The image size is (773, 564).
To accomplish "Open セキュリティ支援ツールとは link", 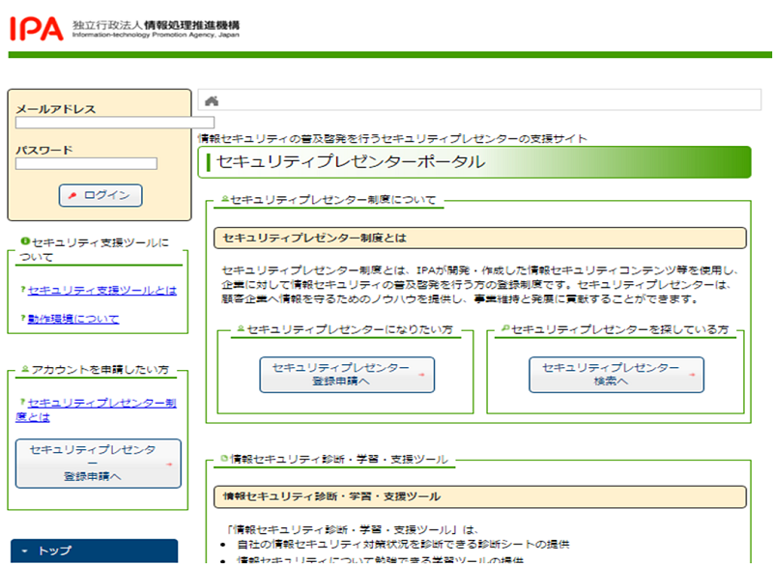I will click(102, 290).
